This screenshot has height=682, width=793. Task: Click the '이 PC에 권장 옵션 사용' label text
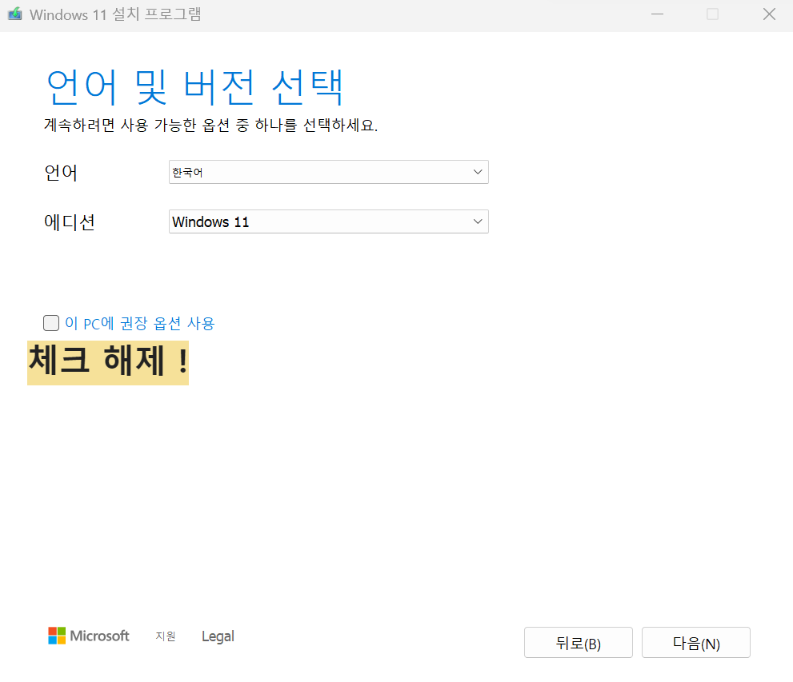point(139,323)
